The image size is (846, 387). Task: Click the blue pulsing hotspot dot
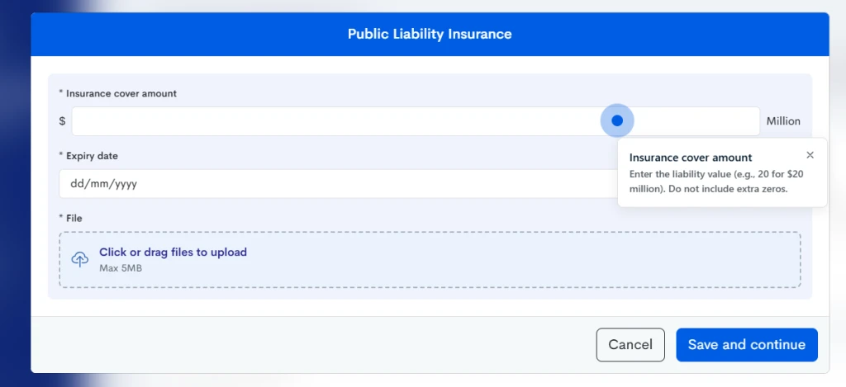(617, 120)
